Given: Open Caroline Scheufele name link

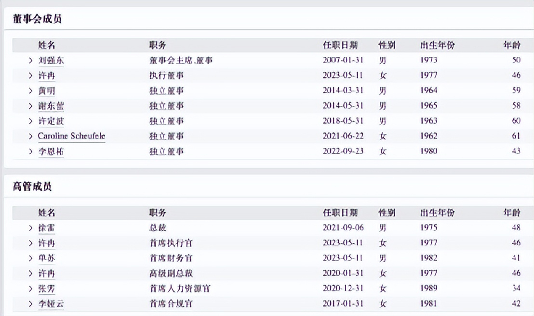Looking at the screenshot, I should pos(71,136).
